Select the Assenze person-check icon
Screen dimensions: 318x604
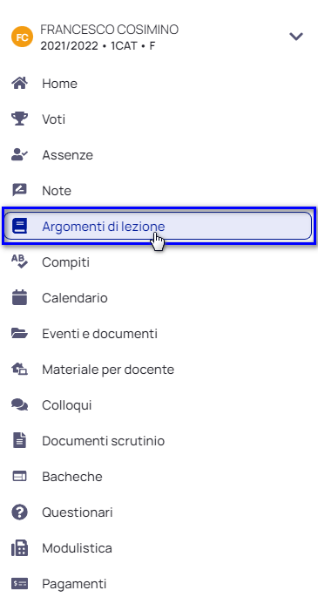(x=19, y=155)
